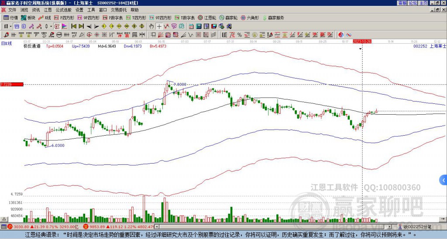Image resolution: width=447 pixels, height=239 pixels.
Task: Expand the chart-type candle dropdown arrow
Action: coord(51,27)
